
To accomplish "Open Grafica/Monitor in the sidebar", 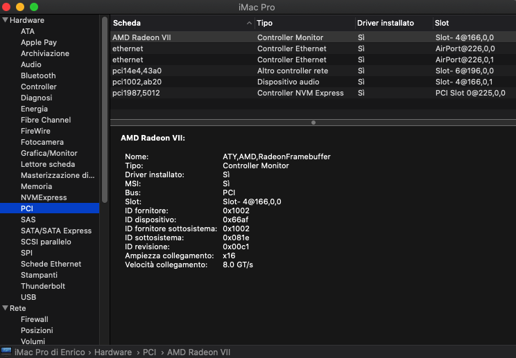I will tap(49, 153).
